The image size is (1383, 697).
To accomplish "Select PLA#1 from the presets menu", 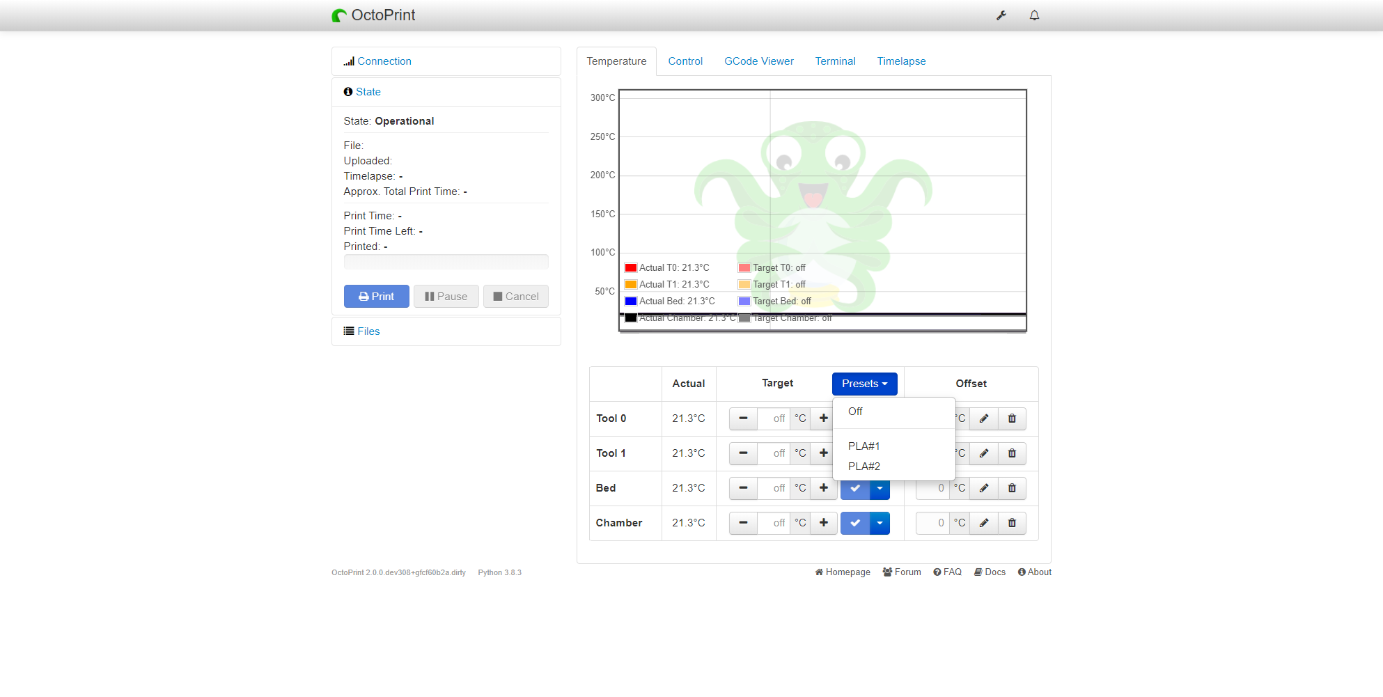I will pyautogui.click(x=864, y=446).
